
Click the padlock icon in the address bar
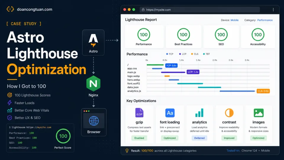(143, 9)
